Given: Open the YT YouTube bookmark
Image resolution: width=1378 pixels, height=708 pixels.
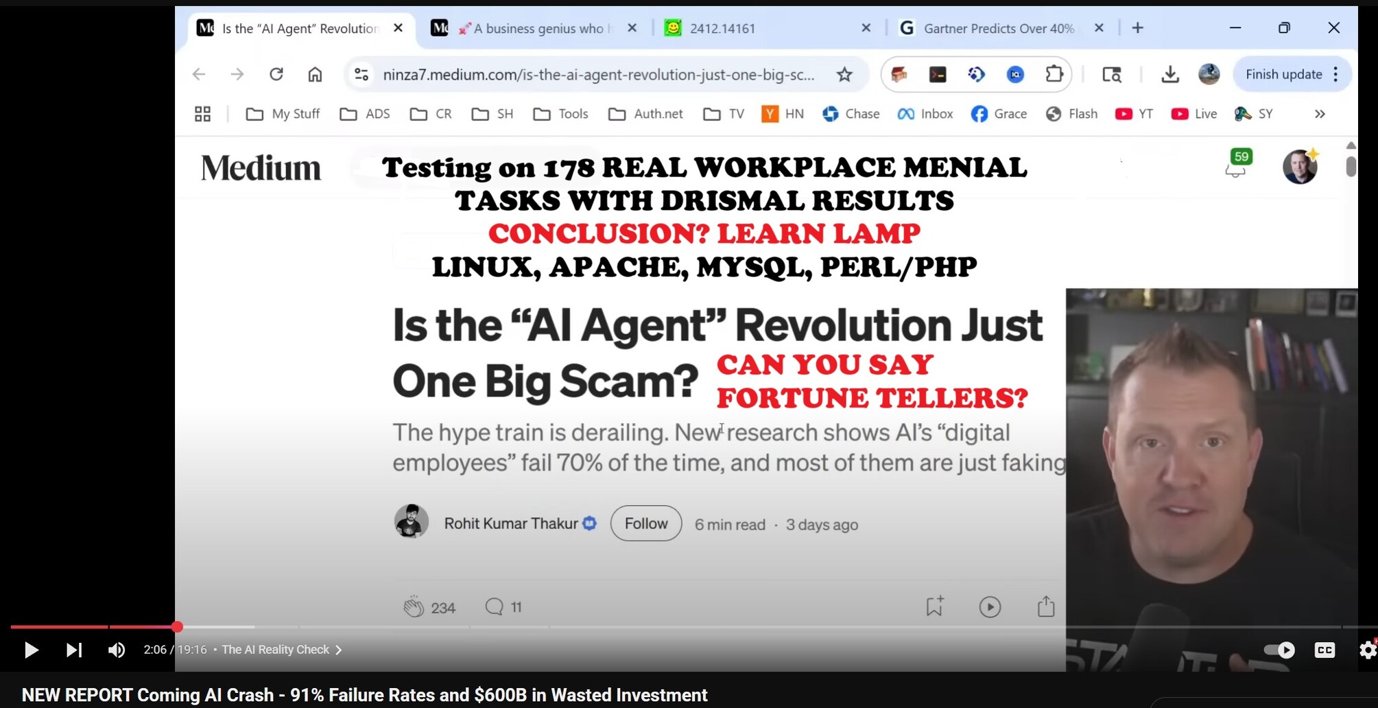Looking at the screenshot, I should click(x=1134, y=114).
